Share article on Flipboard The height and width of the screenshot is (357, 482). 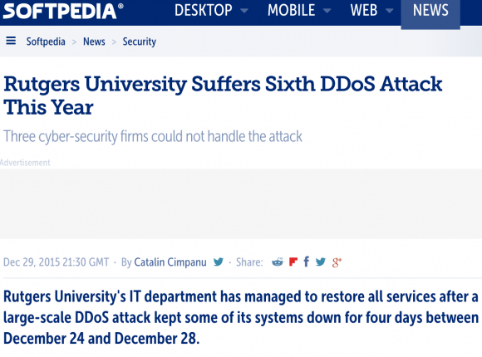tap(293, 262)
